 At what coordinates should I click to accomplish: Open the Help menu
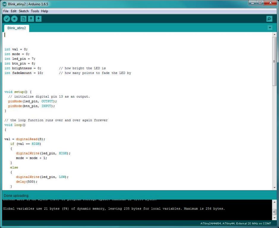point(45,11)
